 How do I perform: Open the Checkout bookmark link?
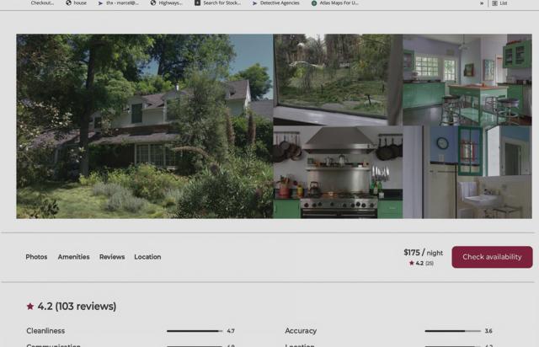(x=39, y=3)
